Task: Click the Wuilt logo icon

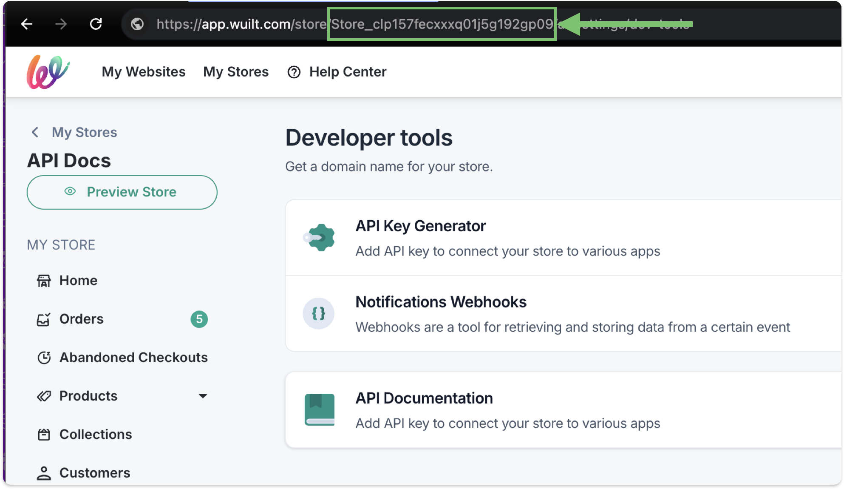Action: 48,72
